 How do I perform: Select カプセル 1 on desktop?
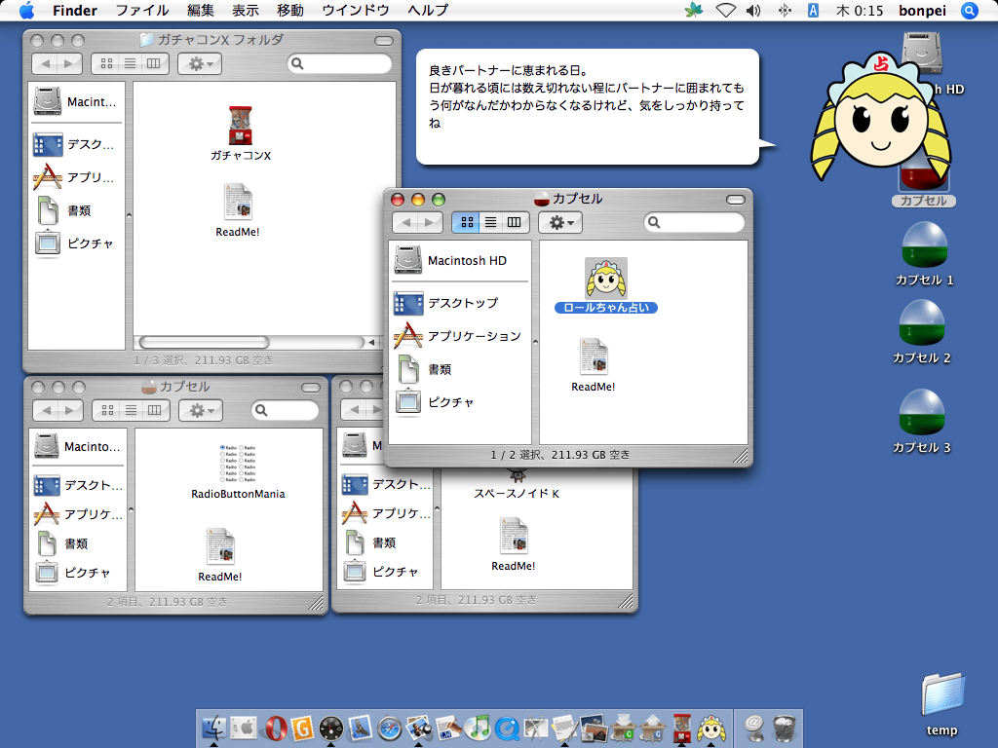click(924, 244)
